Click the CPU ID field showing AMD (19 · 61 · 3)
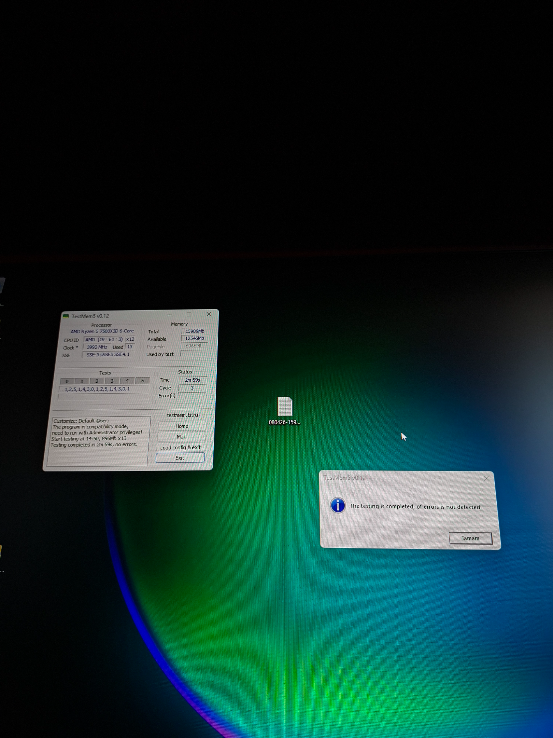The image size is (553, 738). pyautogui.click(x=104, y=340)
